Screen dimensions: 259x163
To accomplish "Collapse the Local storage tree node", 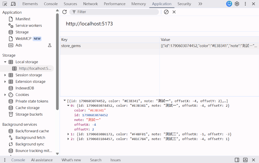I will [5, 62].
